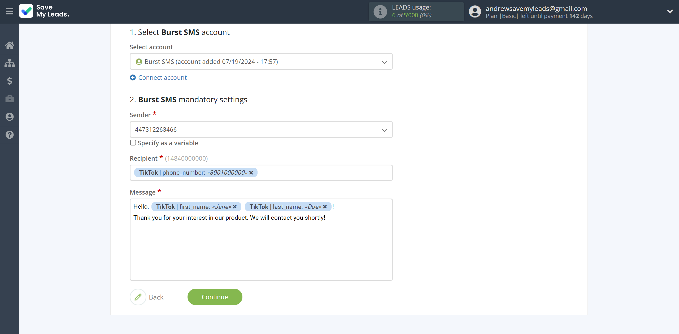Click the Back pencil icon
Viewport: 679px width, 334px height.
[138, 297]
